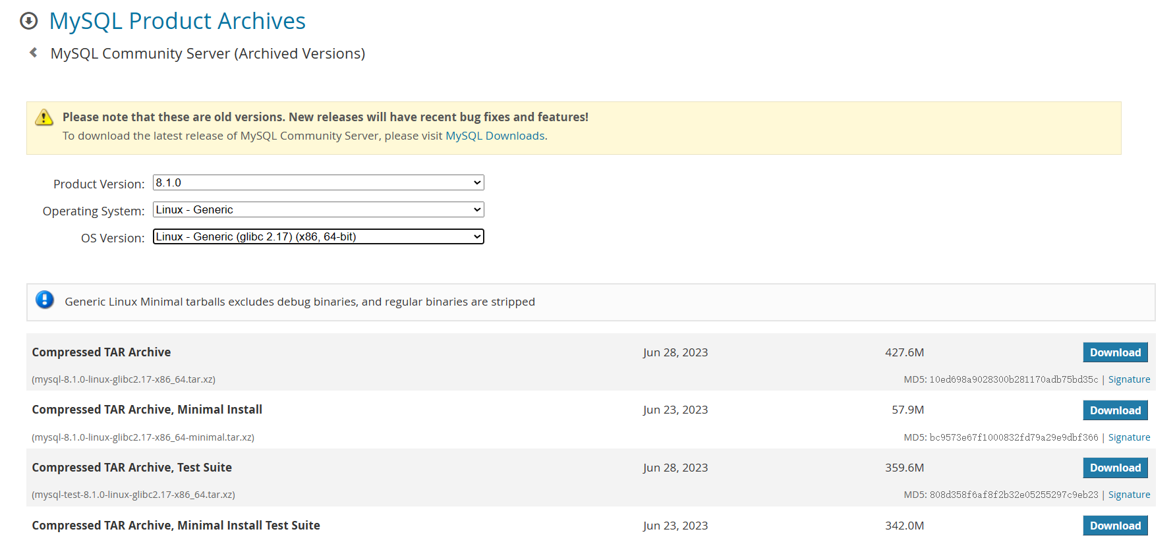
Task: Click MD5 hash 808d358f6af8f2b32e05255297c9eb23
Action: click(x=1014, y=495)
